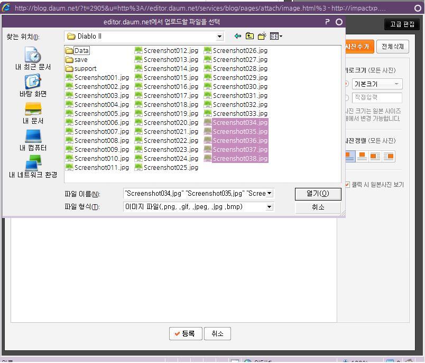Choose the second photo alignment icon

362,157
